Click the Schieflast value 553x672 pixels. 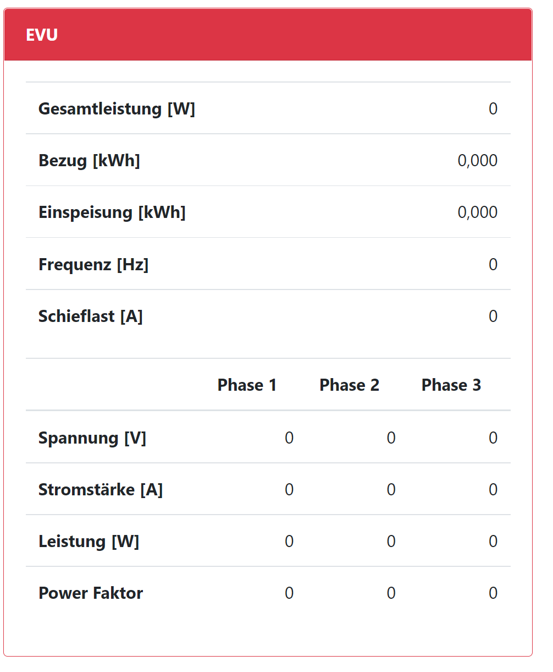pos(493,316)
